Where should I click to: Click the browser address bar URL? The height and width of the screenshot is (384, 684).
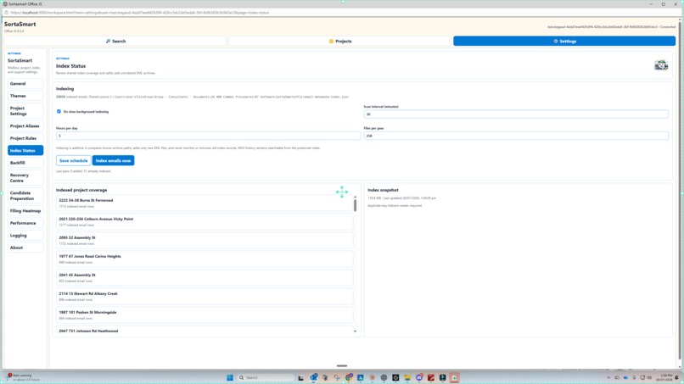(x=139, y=13)
